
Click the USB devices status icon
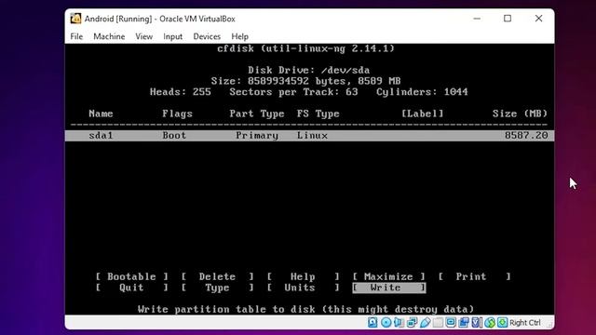(x=425, y=323)
